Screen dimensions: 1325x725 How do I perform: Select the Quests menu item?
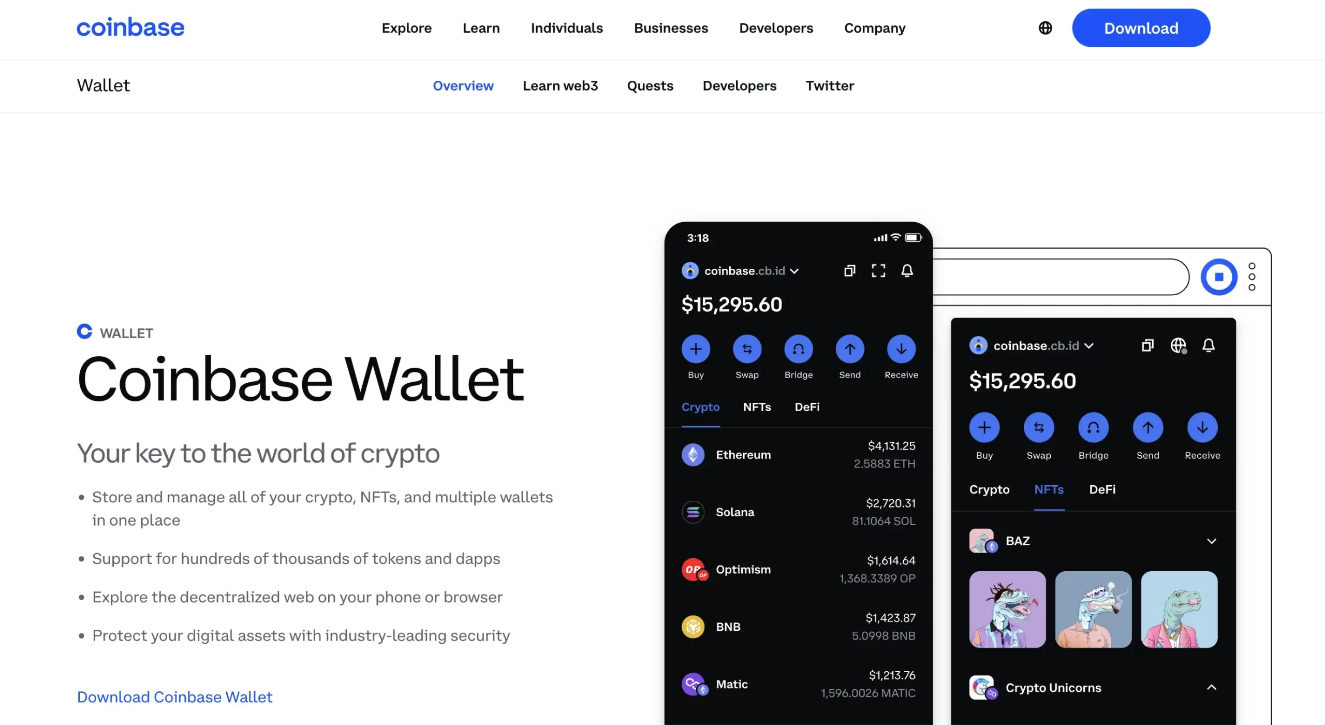point(650,85)
